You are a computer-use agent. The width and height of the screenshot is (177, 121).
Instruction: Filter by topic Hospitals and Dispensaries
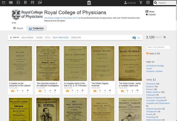click(x=158, y=103)
